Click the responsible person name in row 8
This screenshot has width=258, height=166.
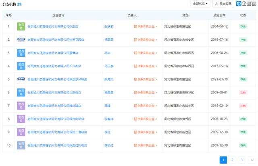coord(109,119)
